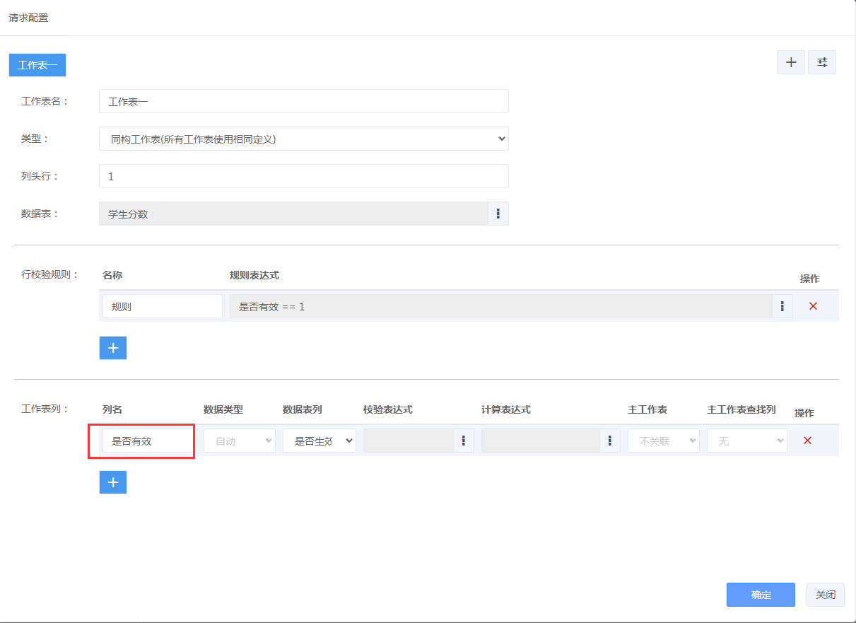
Task: Open the 数据表列 dropdown showing 是否生效
Action: (319, 441)
